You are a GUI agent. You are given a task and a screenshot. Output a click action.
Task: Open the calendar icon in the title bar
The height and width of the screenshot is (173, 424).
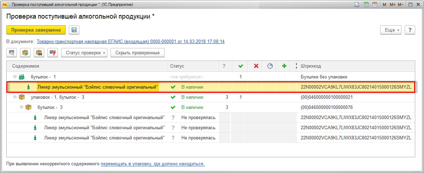375,5
